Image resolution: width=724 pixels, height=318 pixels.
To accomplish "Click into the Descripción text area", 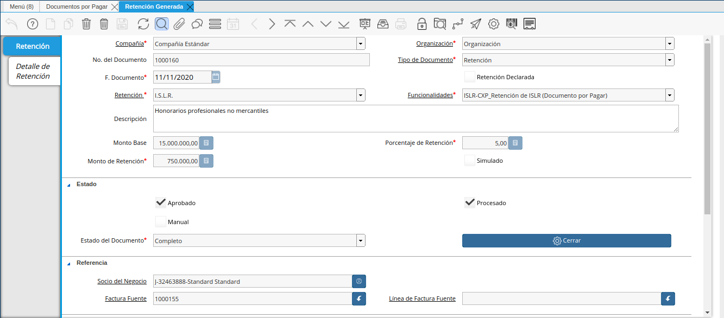I will pos(415,118).
